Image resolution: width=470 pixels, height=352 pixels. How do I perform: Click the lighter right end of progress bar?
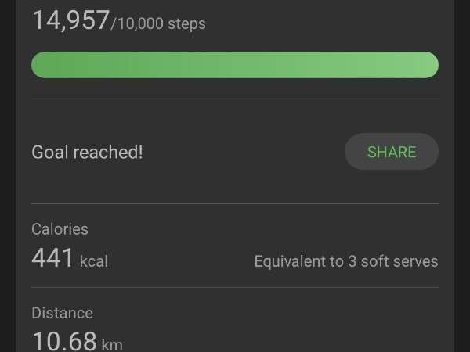[415, 65]
